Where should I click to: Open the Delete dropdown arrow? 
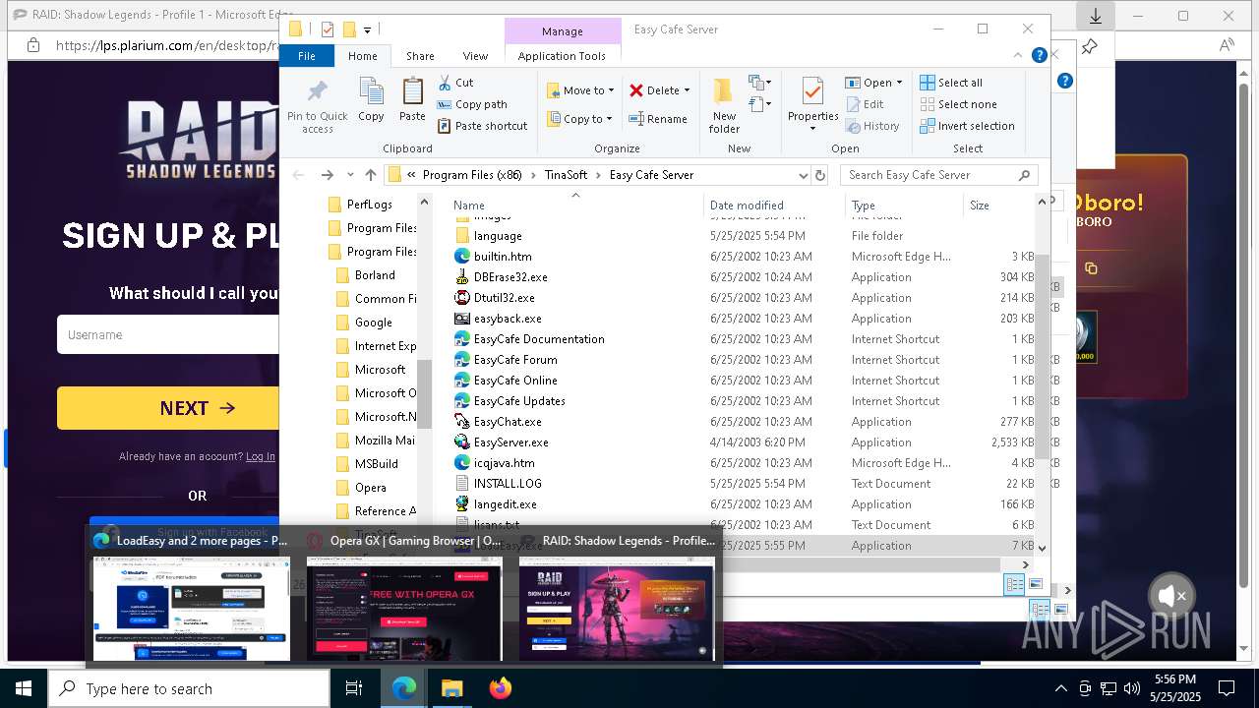(687, 90)
